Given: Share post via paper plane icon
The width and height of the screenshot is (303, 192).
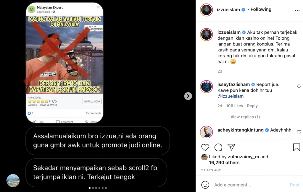Looking at the screenshot, I should pos(231,147).
